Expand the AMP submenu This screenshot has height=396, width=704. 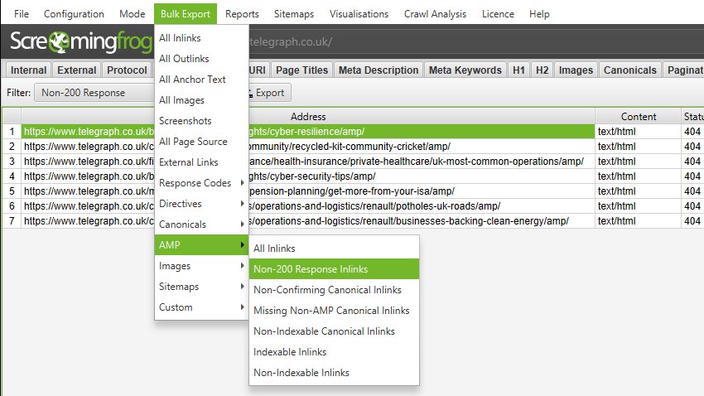click(x=201, y=244)
